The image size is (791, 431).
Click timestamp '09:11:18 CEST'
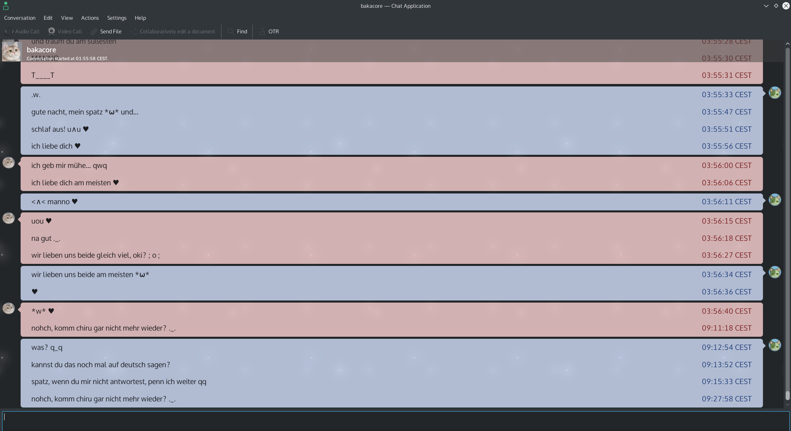coord(727,328)
